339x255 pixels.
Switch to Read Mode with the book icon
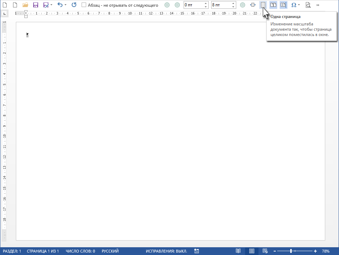(238, 251)
